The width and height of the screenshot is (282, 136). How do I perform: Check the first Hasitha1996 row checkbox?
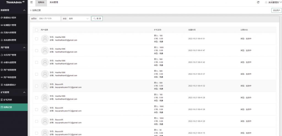[37, 39]
